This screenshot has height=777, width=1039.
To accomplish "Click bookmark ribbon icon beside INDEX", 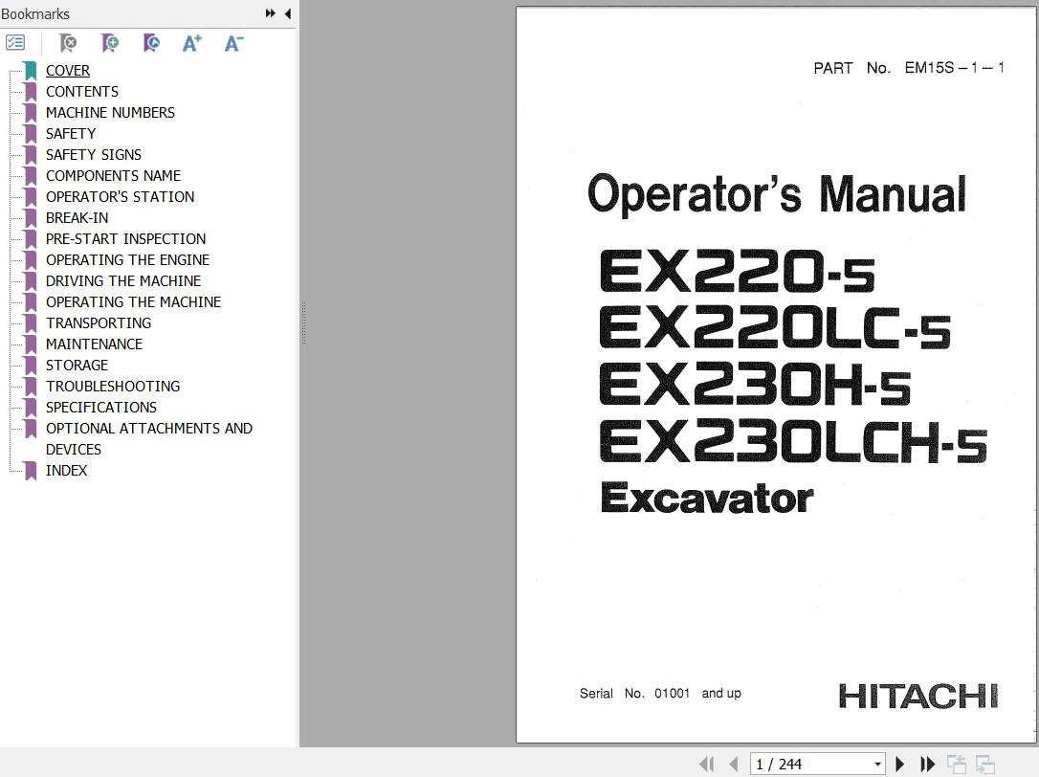I will 31,471.
